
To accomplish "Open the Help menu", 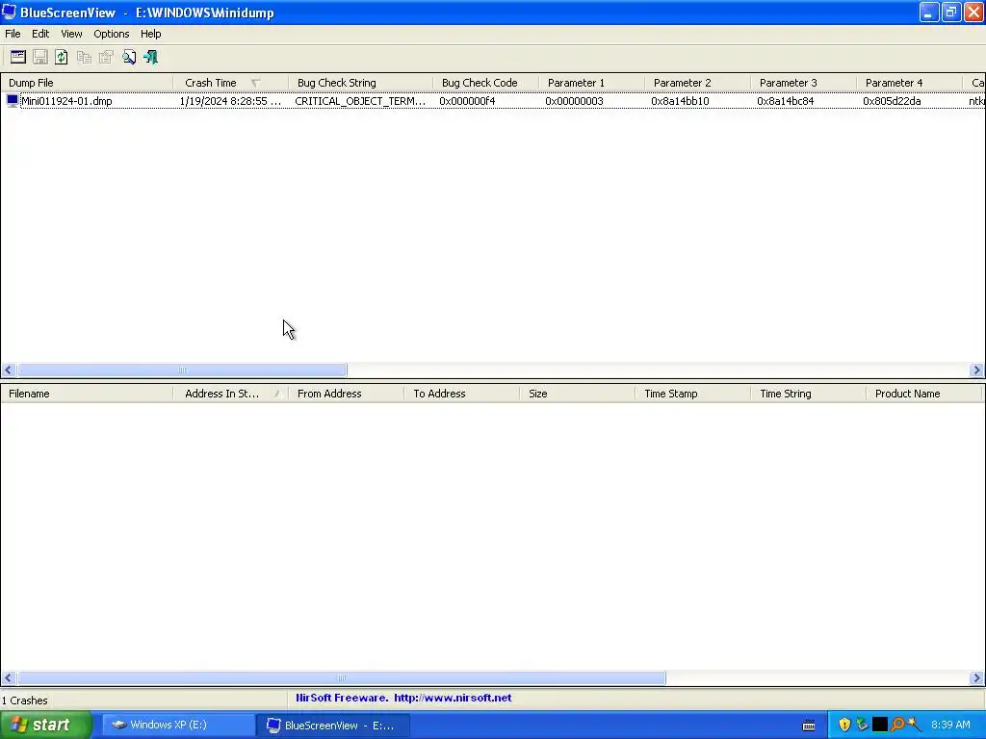I will (x=150, y=34).
